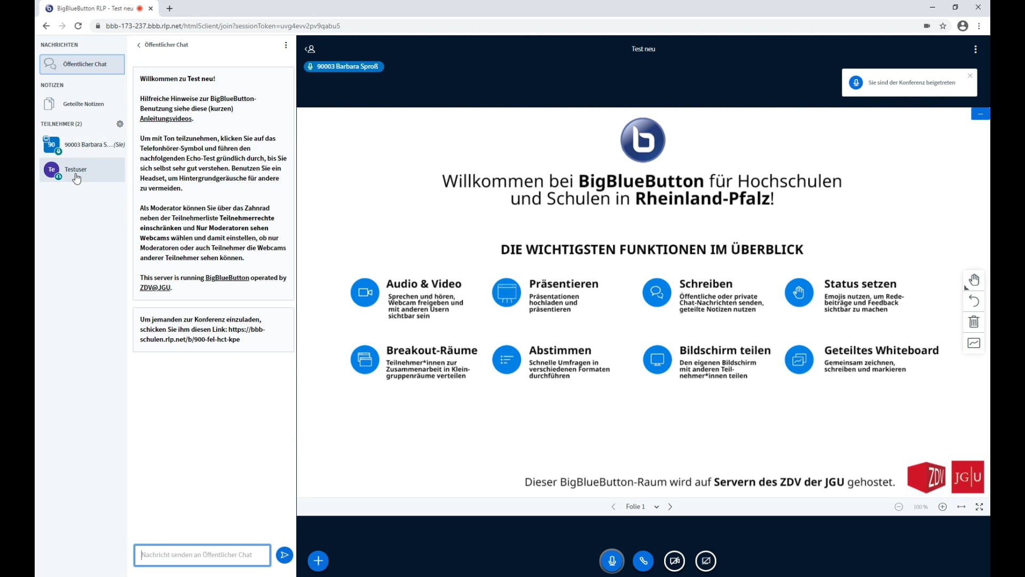
Task: Click Schreiben chat icon on slide
Action: (x=657, y=293)
